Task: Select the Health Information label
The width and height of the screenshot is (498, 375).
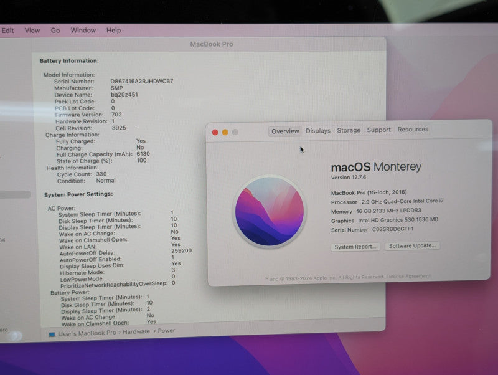Action: click(x=72, y=168)
